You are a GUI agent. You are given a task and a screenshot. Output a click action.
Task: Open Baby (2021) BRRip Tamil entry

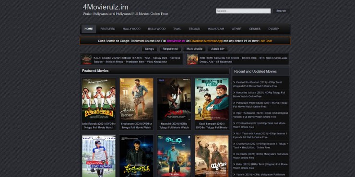(x=260, y=166)
